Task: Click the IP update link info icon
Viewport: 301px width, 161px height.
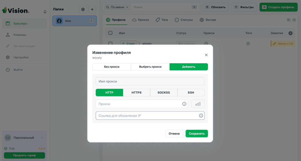Action: pyautogui.click(x=201, y=116)
